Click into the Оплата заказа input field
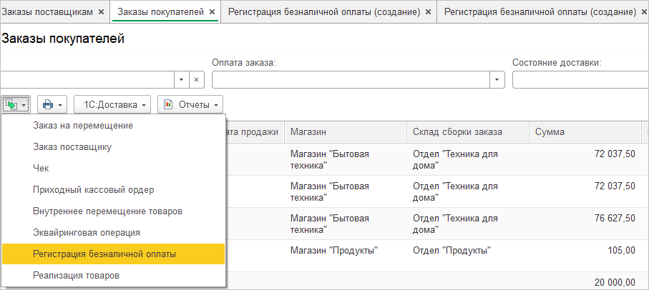 point(351,79)
